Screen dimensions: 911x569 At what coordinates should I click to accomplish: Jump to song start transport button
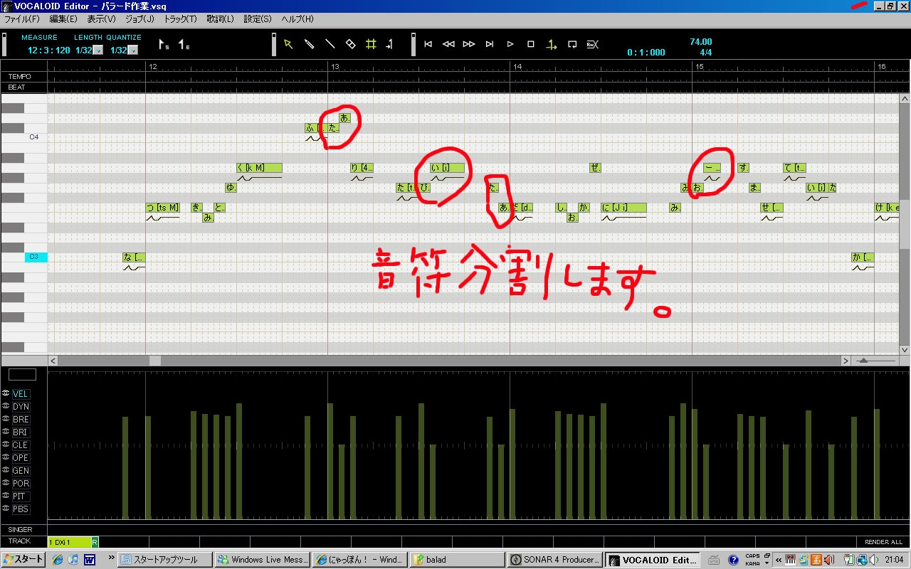pos(428,44)
